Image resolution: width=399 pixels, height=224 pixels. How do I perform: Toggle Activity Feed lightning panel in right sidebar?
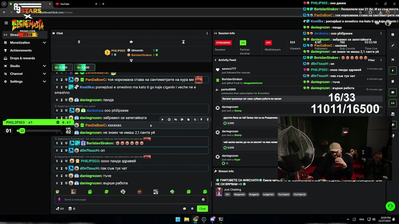pyautogui.click(x=393, y=71)
